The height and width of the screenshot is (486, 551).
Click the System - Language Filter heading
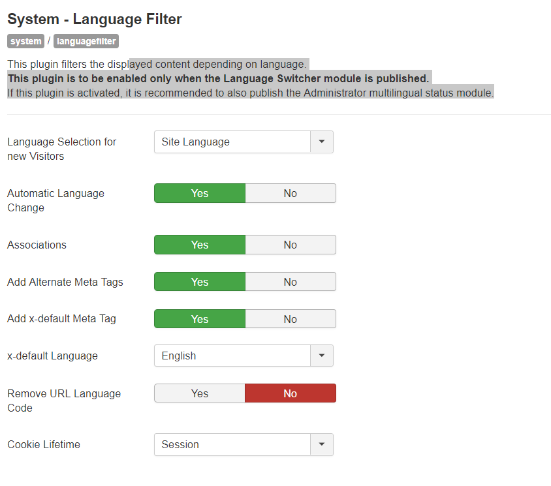pyautogui.click(x=94, y=19)
